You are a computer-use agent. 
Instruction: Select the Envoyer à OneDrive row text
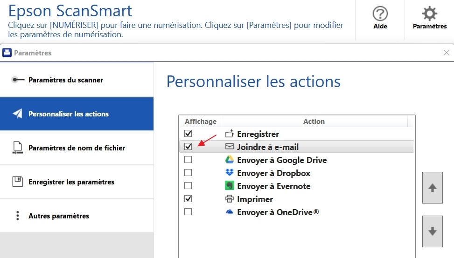[x=278, y=212]
